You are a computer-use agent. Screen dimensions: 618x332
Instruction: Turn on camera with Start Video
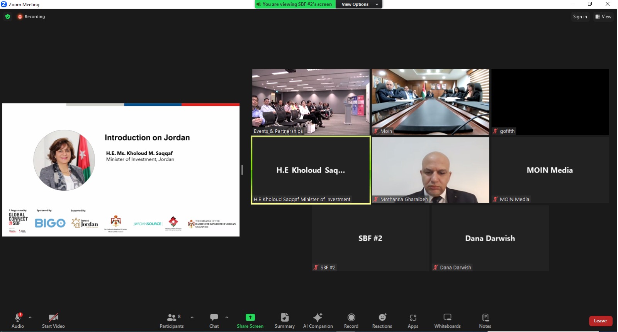point(53,320)
